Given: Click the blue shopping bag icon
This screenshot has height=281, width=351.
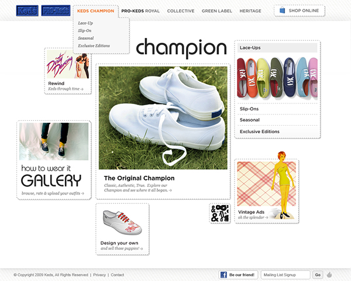Looking at the screenshot, I should [x=283, y=11].
